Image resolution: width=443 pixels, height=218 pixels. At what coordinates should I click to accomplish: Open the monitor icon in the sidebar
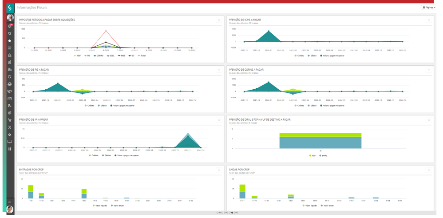click(10, 142)
